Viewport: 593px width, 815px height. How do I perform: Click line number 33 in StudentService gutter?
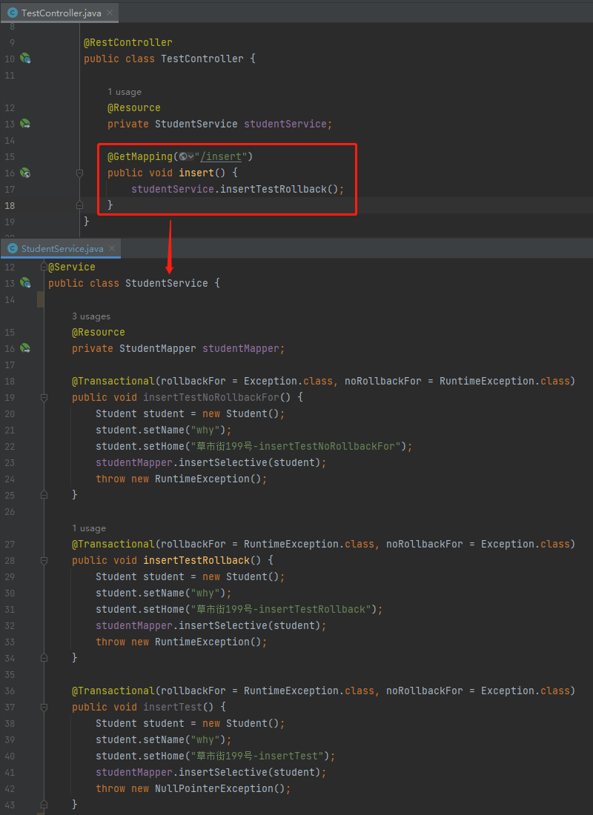click(10, 642)
